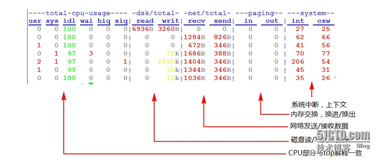Select the 12k write value
This screenshot has height=160, width=378.
[x=173, y=78]
